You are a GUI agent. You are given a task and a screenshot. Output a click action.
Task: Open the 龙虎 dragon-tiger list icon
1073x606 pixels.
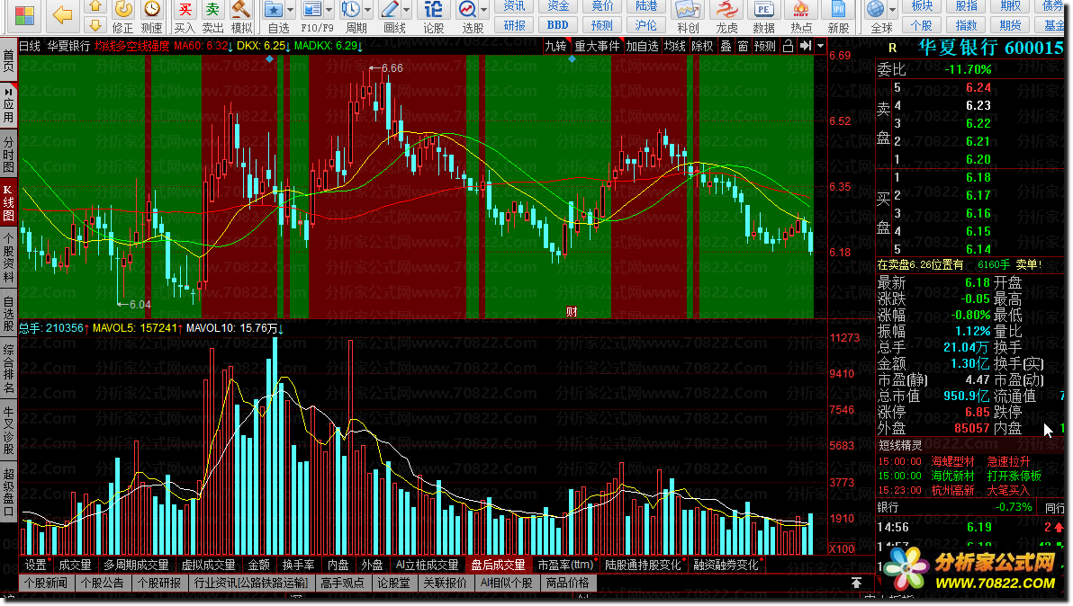pos(726,16)
